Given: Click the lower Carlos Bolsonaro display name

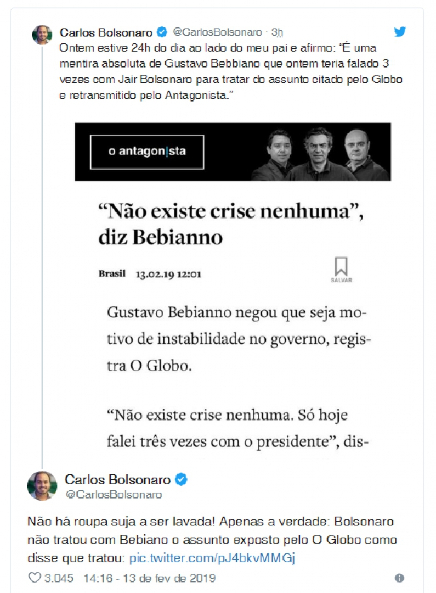Looking at the screenshot, I should pyautogui.click(x=117, y=479).
